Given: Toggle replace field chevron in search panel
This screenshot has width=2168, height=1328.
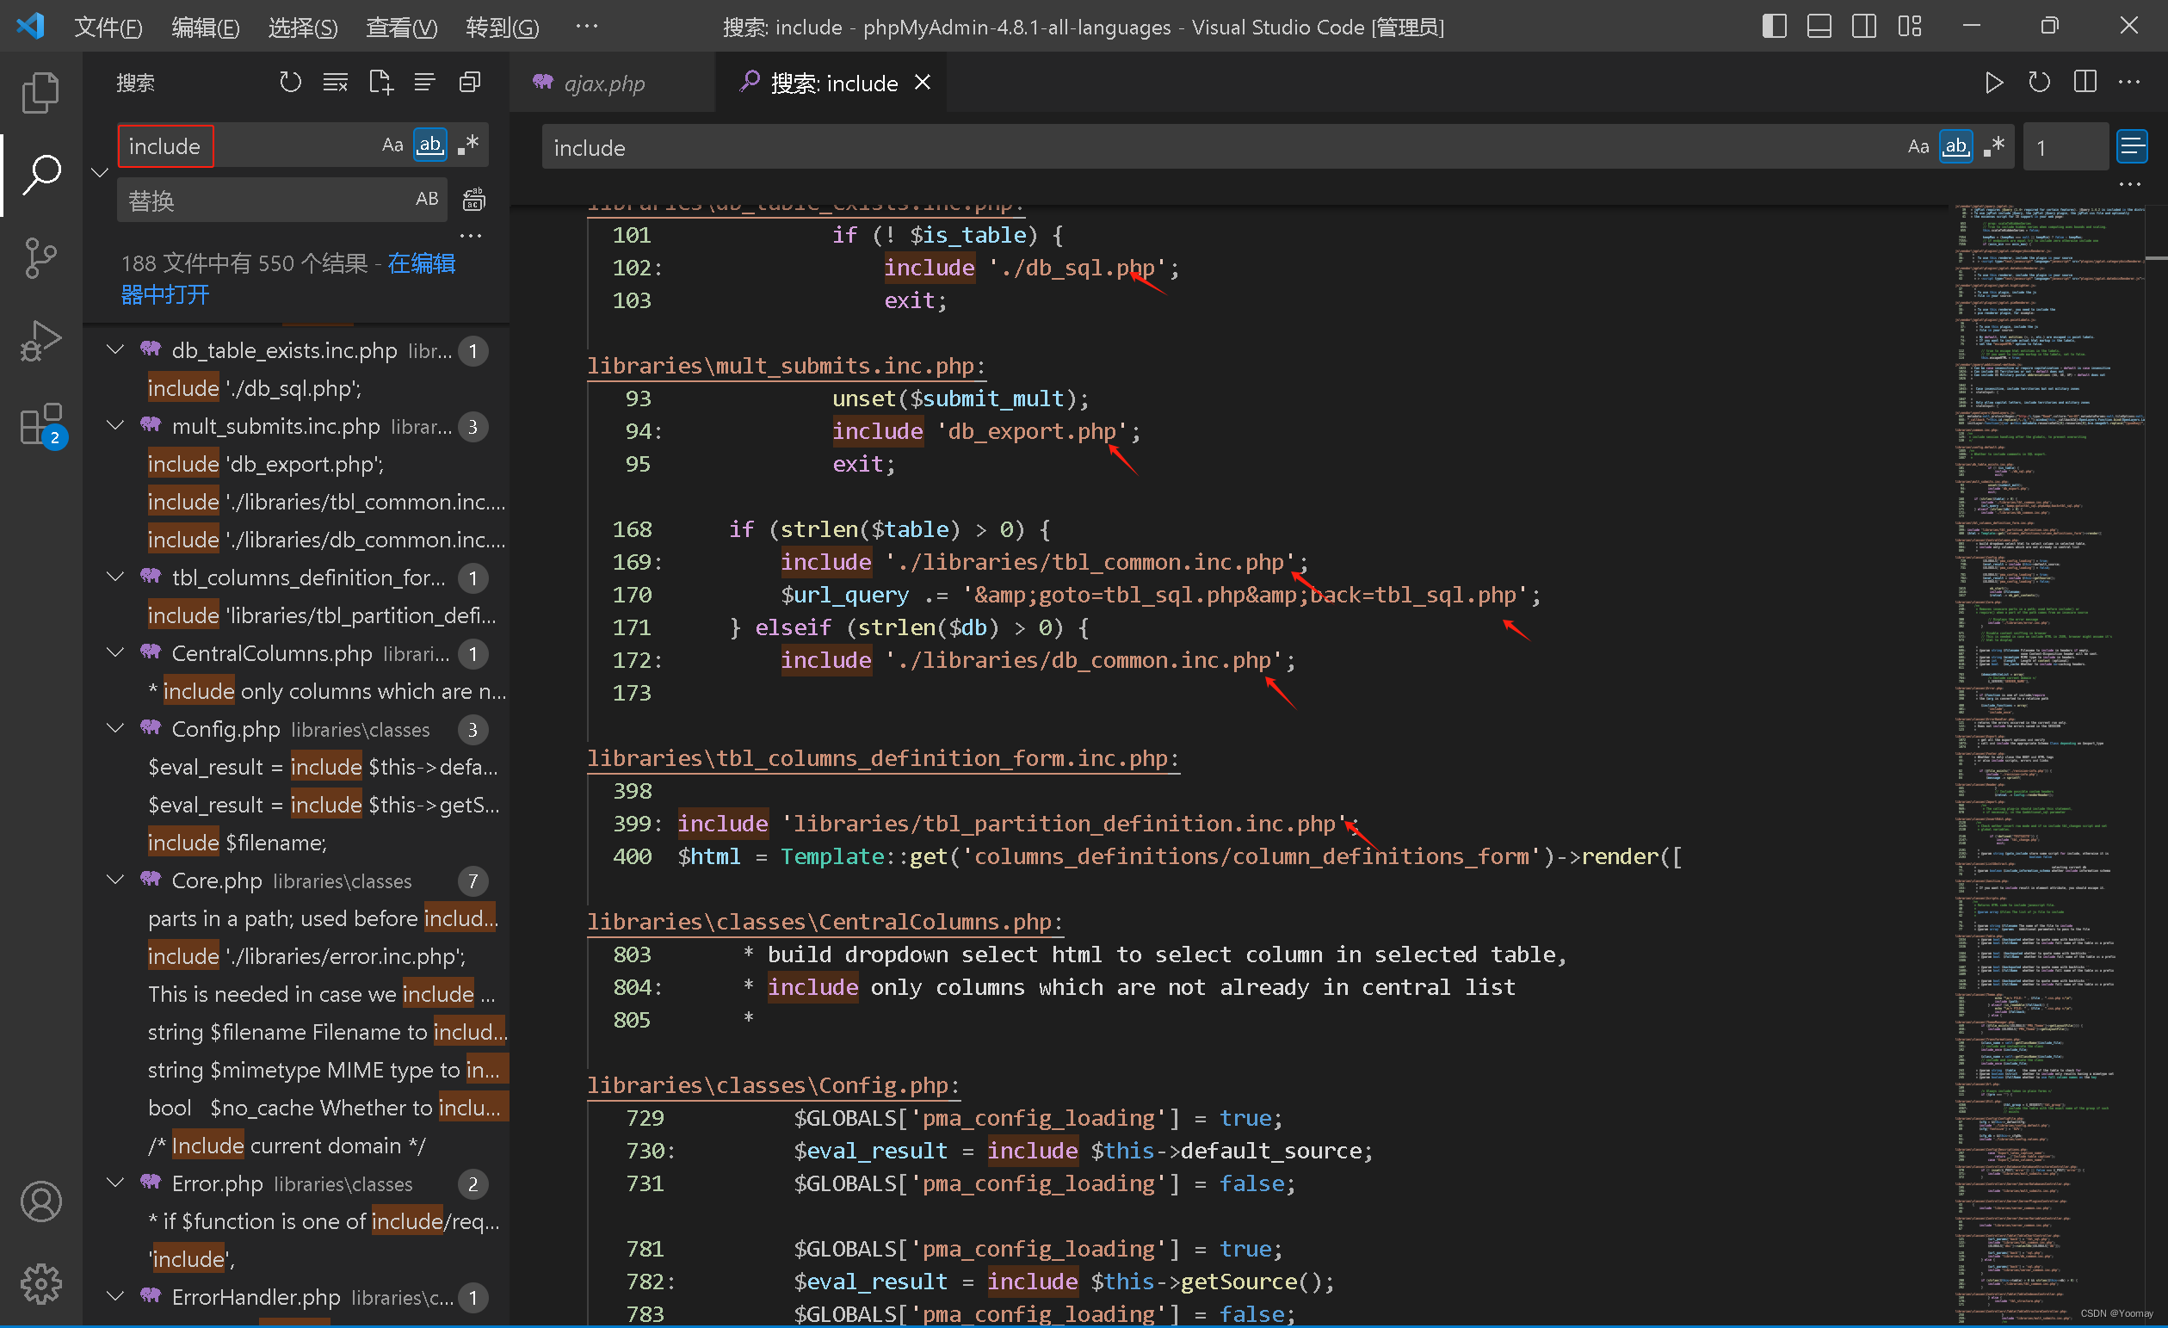Looking at the screenshot, I should coord(100,172).
